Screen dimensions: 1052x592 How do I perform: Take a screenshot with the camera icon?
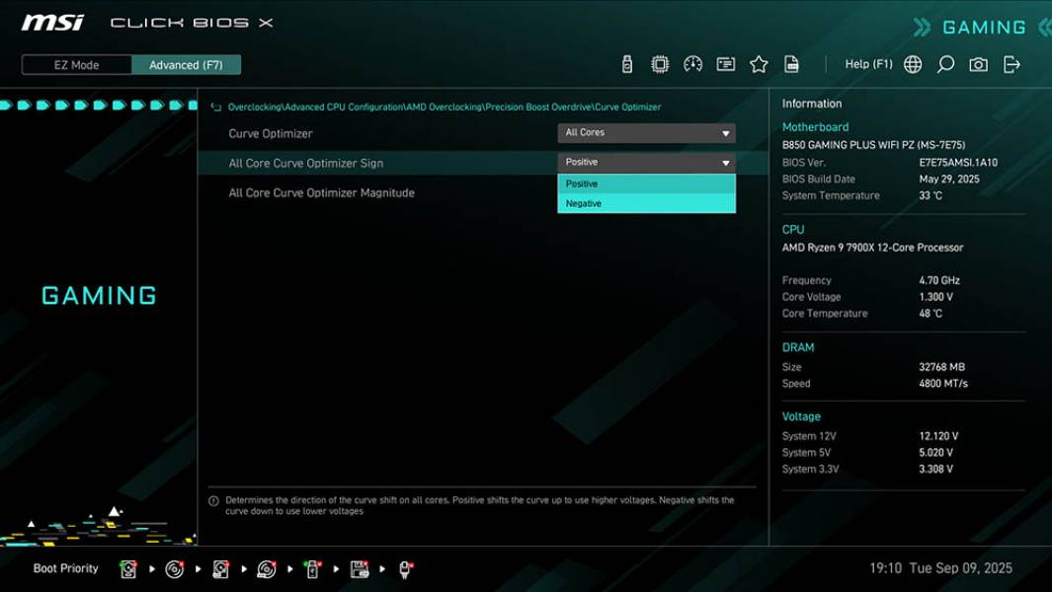(x=976, y=63)
